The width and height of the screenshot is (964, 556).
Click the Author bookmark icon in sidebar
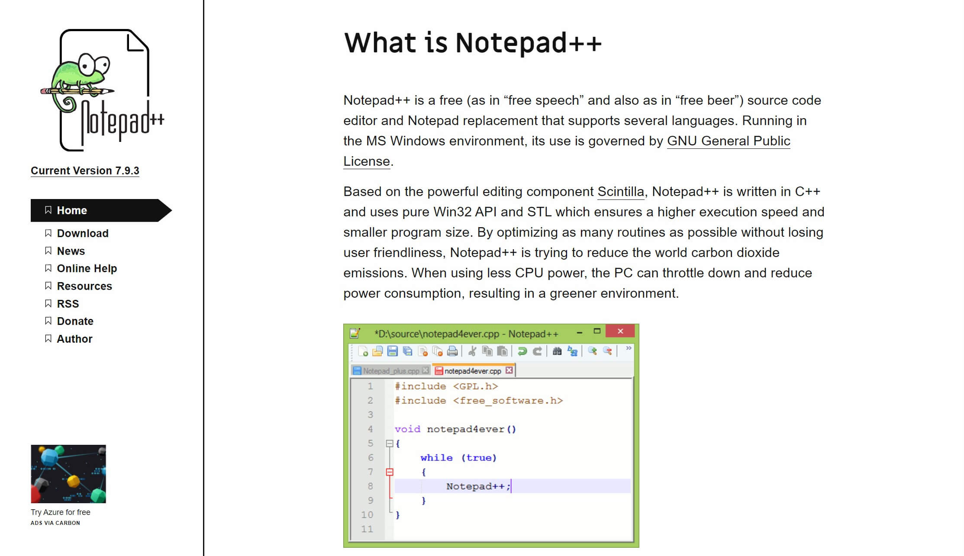coord(47,338)
